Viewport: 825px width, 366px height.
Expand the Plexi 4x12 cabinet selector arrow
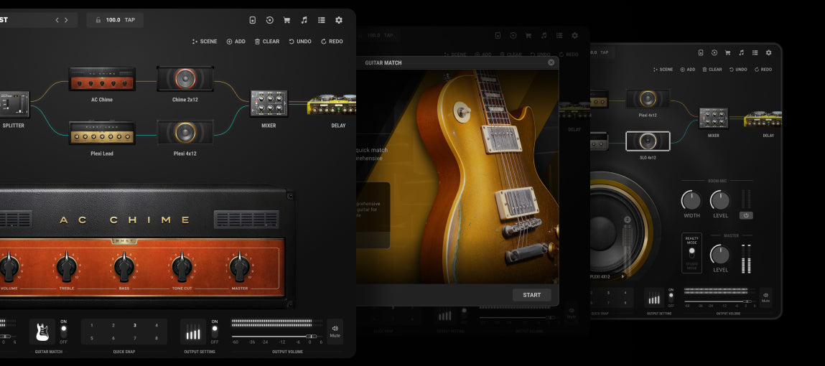click(623, 276)
